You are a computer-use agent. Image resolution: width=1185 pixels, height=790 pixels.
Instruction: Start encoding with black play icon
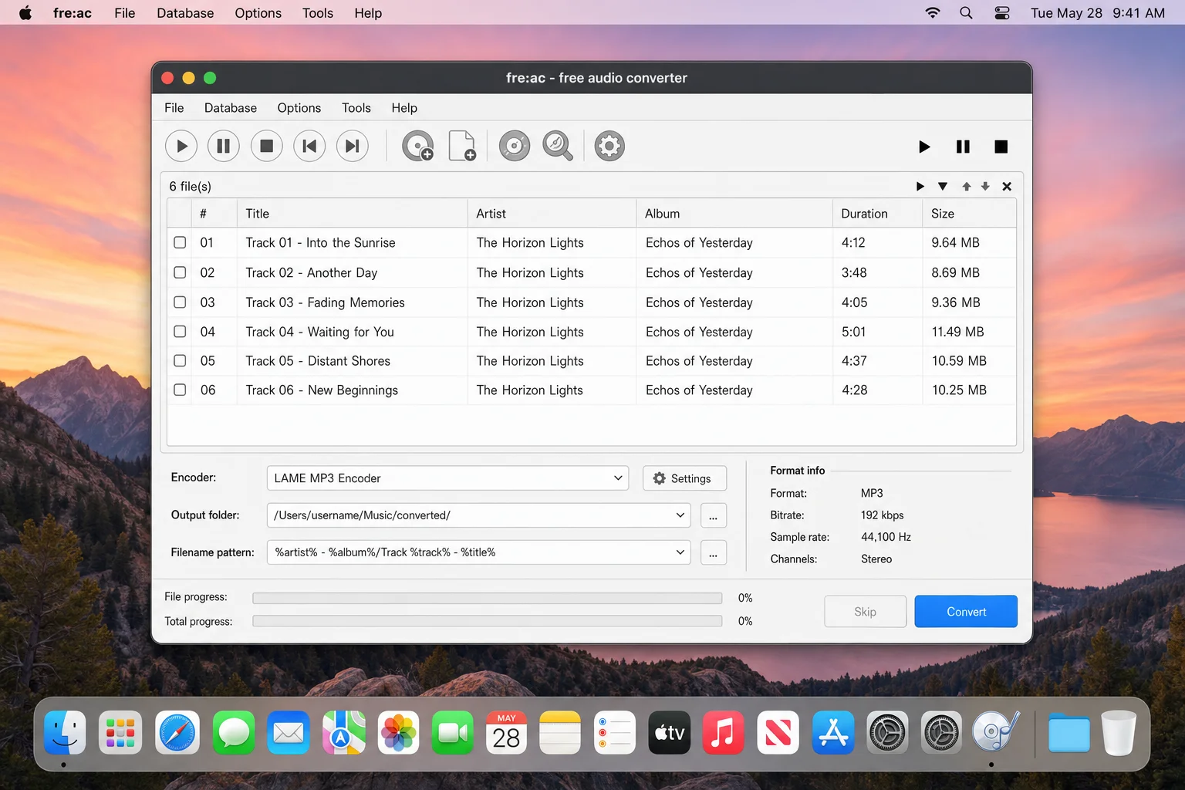[x=924, y=147]
